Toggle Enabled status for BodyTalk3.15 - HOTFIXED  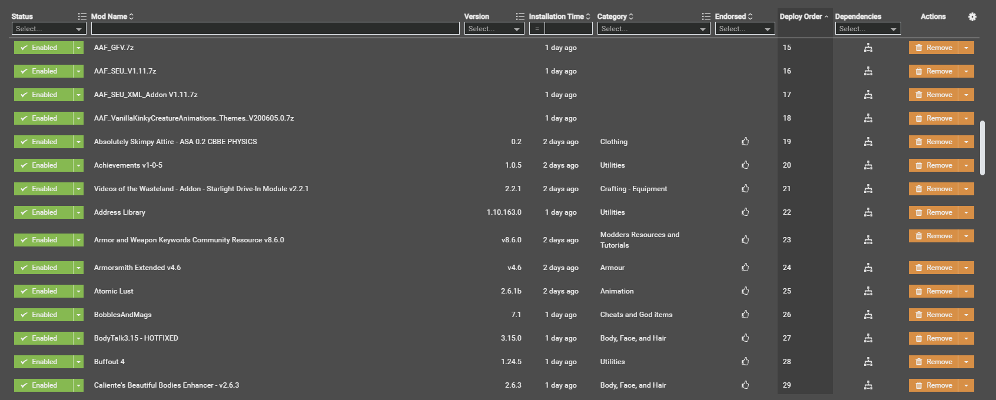(43, 338)
